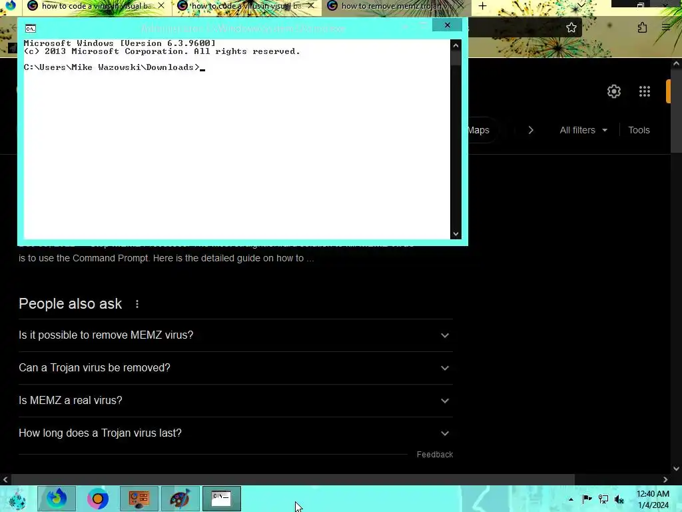Image resolution: width=682 pixels, height=512 pixels.
Task: Open the Firefox hamburger menu
Action: [665, 28]
